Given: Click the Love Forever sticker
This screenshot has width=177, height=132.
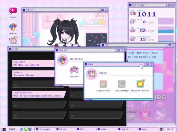Looking at the screenshot, I should point(145,115).
